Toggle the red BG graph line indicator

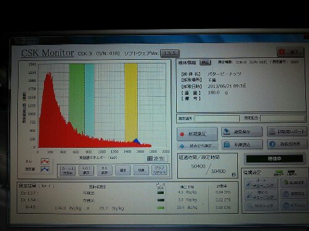pos(45,161)
